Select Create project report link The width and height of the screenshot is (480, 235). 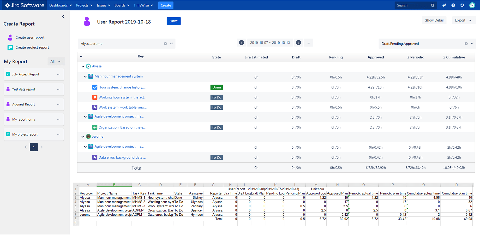(x=32, y=48)
